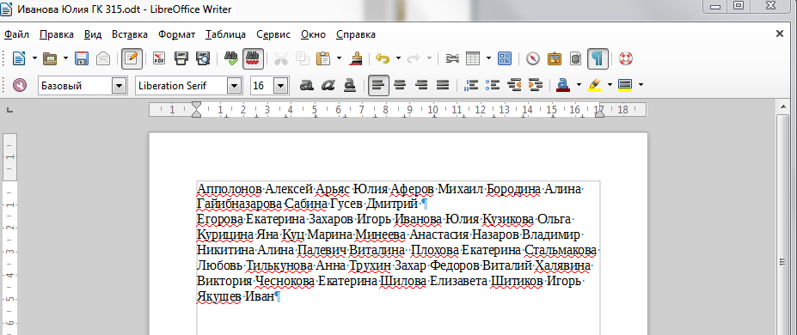Click the tab stop type selector by the ruler
This screenshot has width=797, height=335.
click(9, 110)
